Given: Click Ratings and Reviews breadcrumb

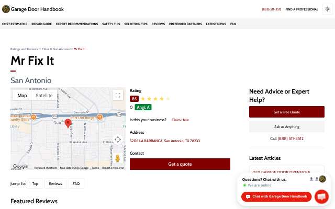Looking at the screenshot, I should tap(24, 49).
